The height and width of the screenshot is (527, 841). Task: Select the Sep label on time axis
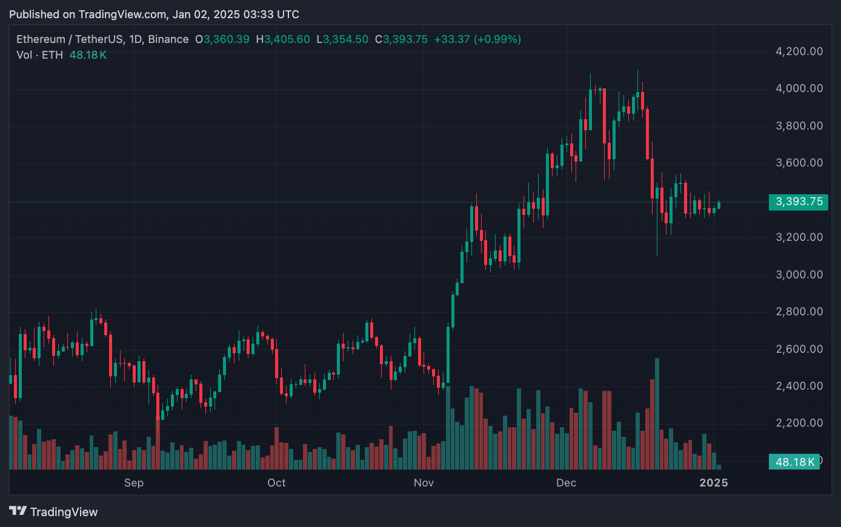click(x=134, y=482)
